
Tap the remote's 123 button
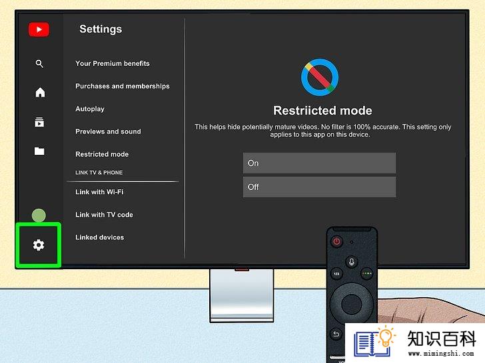tap(336, 273)
